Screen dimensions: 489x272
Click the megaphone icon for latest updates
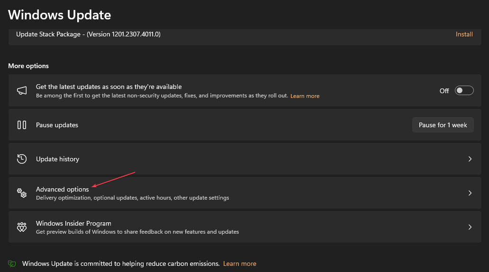(x=22, y=90)
